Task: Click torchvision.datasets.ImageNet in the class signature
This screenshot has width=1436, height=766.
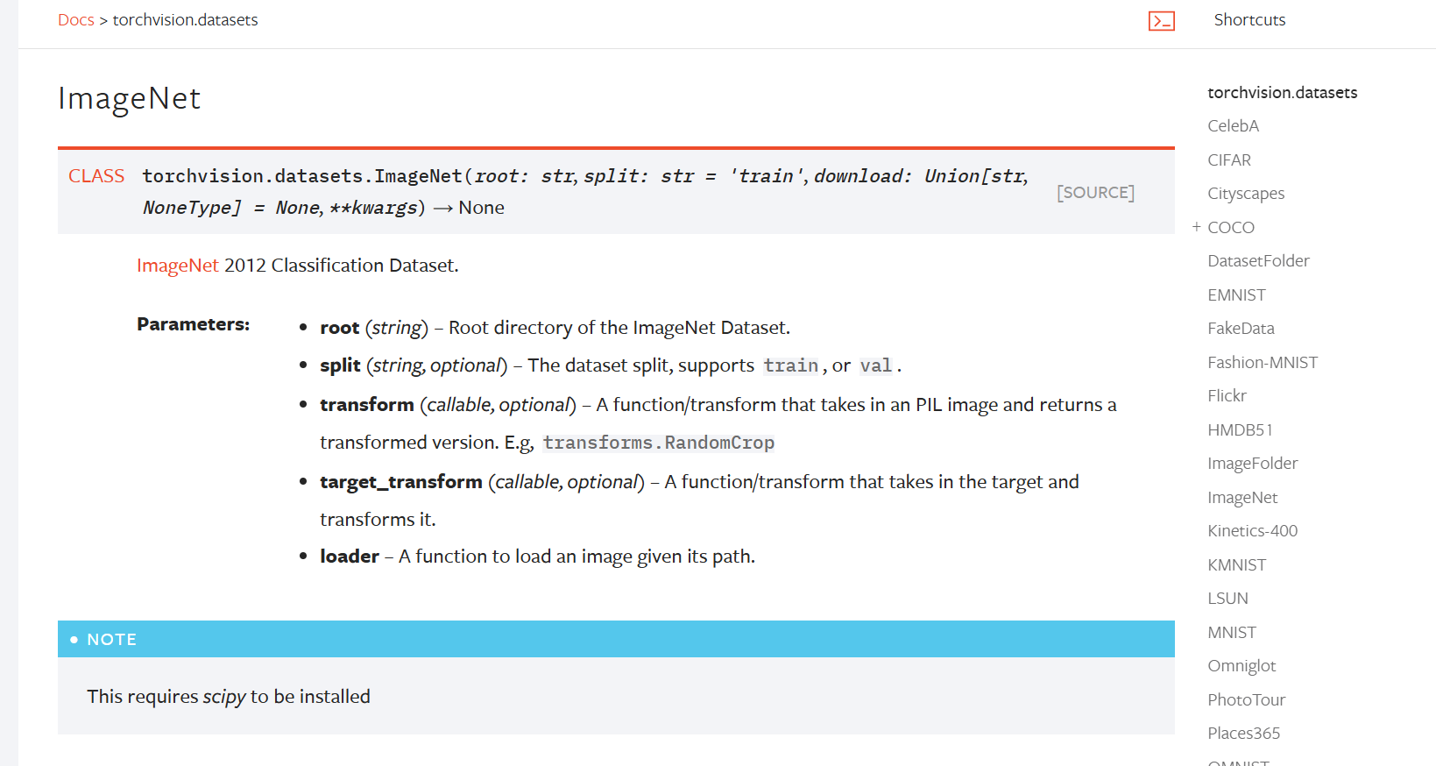Action: pyautogui.click(x=302, y=176)
